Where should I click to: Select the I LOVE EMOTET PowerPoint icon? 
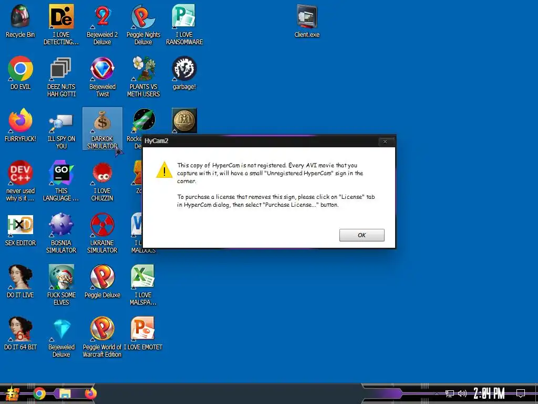(143, 333)
